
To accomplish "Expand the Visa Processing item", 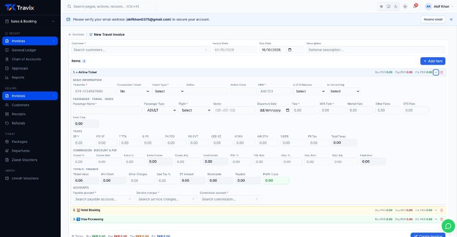I will 436,219.
